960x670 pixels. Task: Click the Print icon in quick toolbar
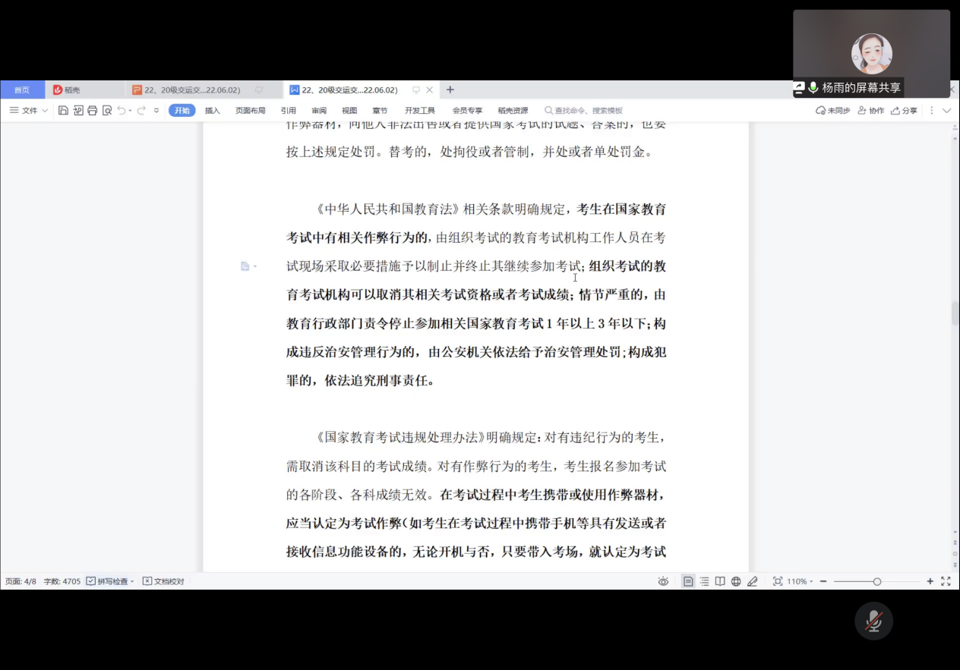click(93, 111)
